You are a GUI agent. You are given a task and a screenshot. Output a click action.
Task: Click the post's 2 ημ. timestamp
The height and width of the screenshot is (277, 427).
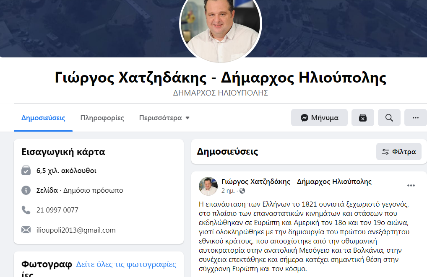[x=228, y=191]
